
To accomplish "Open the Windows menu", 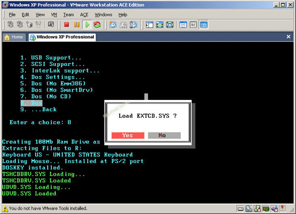I will click(x=103, y=15).
